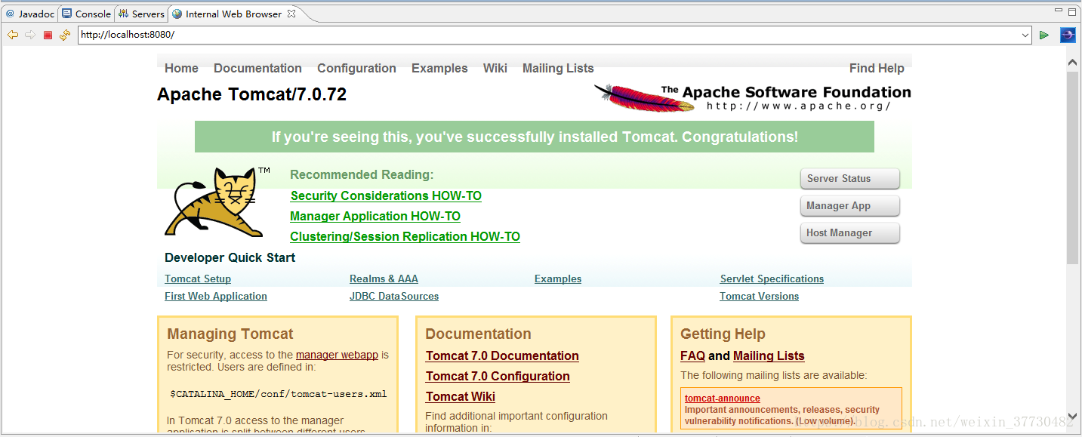1082x437 pixels.
Task: Open Security Considerations HOW-TO link
Action: [386, 195]
